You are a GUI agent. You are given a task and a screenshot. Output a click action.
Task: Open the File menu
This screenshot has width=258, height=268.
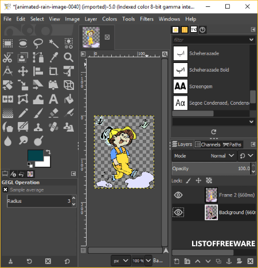coord(7,19)
